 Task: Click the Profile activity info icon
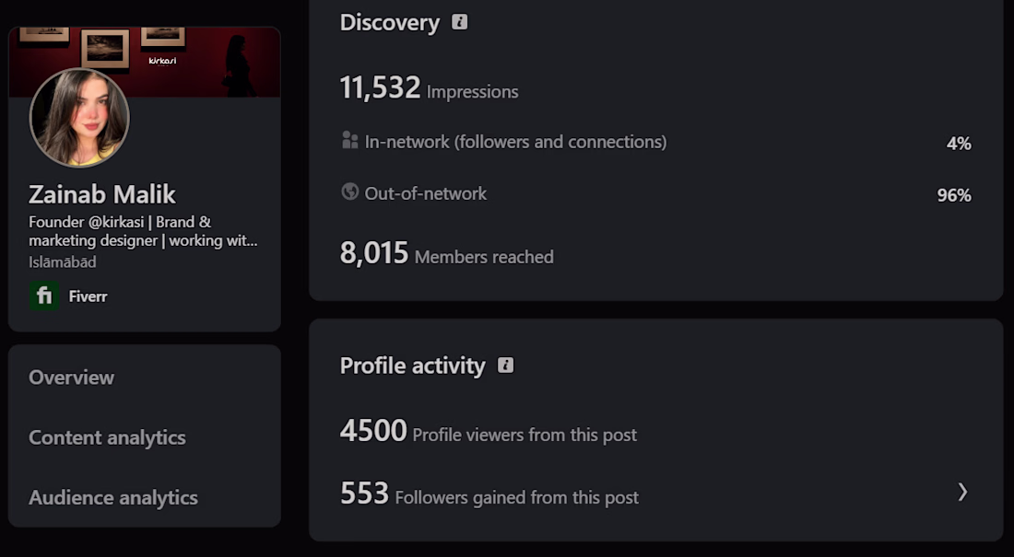tap(505, 366)
